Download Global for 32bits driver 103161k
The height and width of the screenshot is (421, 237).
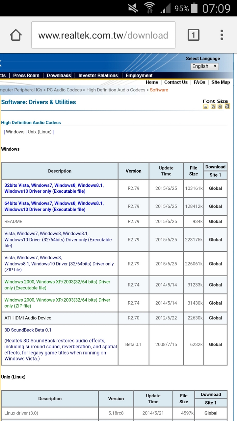tap(215, 188)
